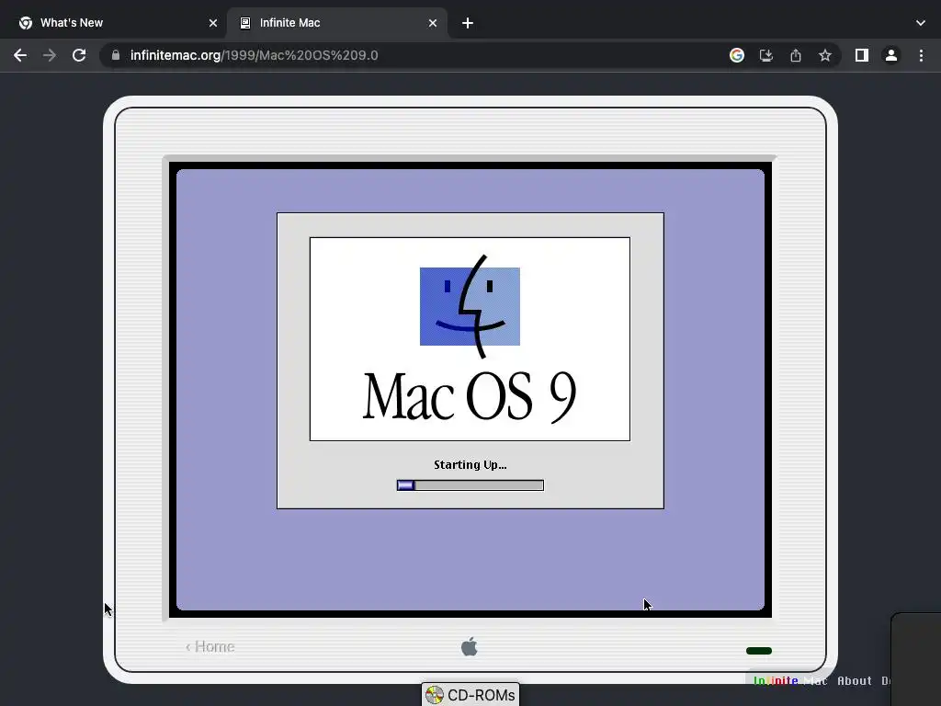Click the Mac OS 9 Finder face logo
This screenshot has width=941, height=706.
[x=470, y=306]
